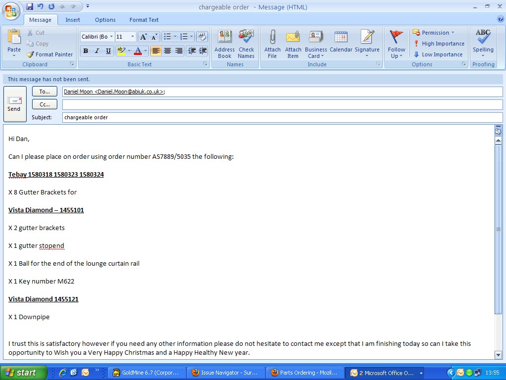Set Permission on message
This screenshot has width=506, height=380.
coord(433,33)
